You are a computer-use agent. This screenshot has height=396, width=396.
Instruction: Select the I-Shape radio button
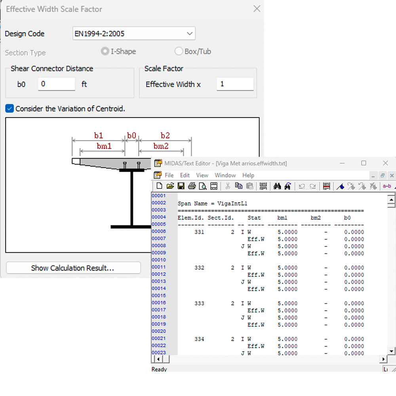(105, 51)
